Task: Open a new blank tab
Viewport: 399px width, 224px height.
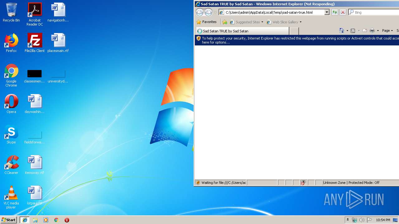Action: pos(294,31)
